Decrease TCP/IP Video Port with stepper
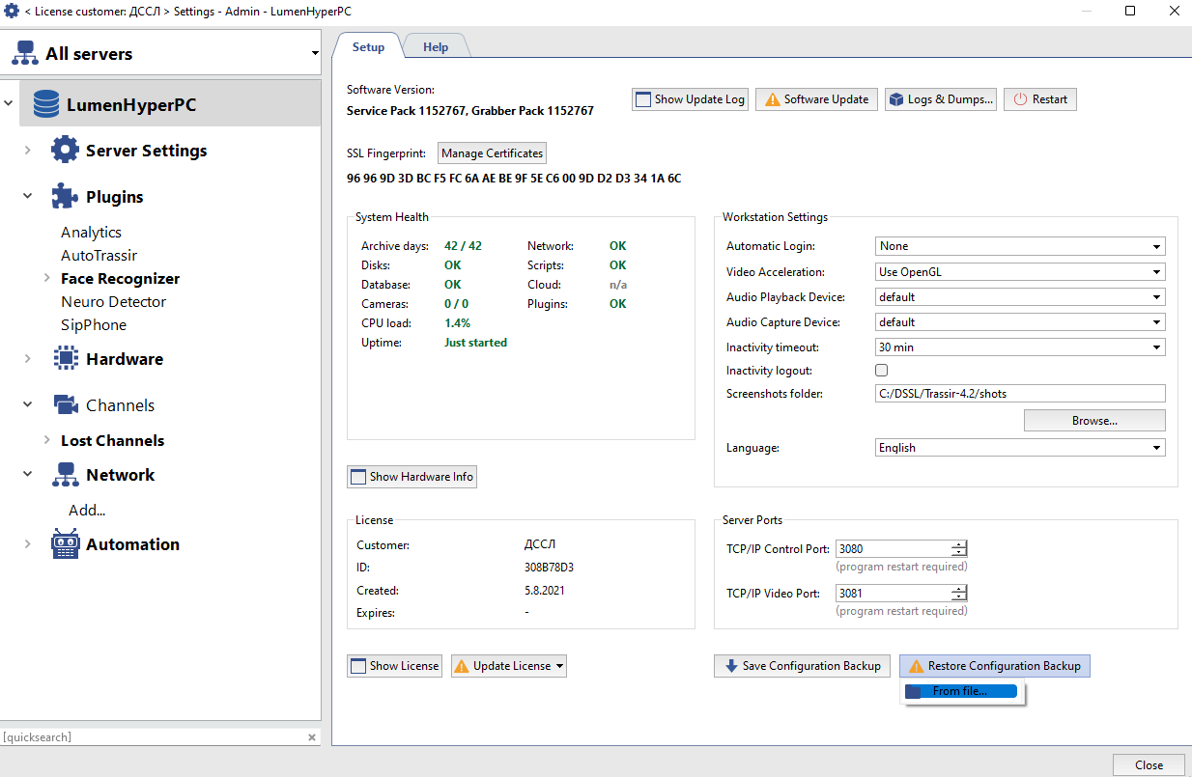 tap(959, 598)
